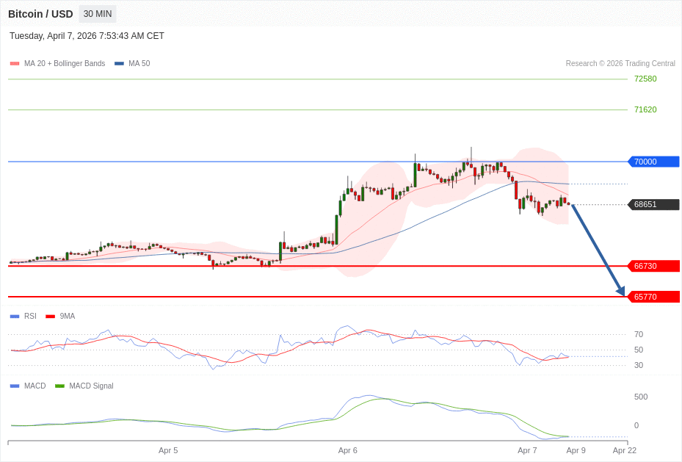Click the Apr 6 date axis label
This screenshot has width=682, height=462.
point(348,450)
